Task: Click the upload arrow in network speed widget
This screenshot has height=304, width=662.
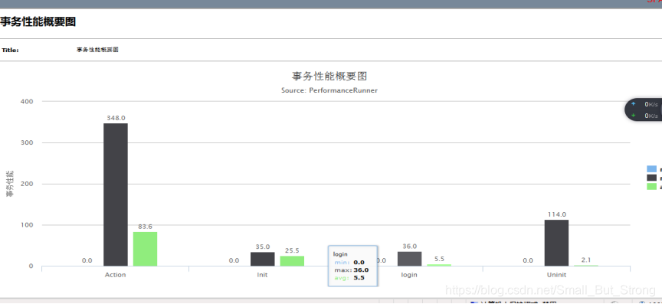Action: tap(633, 104)
